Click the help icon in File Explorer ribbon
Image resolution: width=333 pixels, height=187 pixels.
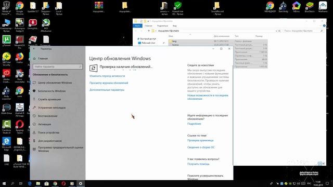click(324, 26)
